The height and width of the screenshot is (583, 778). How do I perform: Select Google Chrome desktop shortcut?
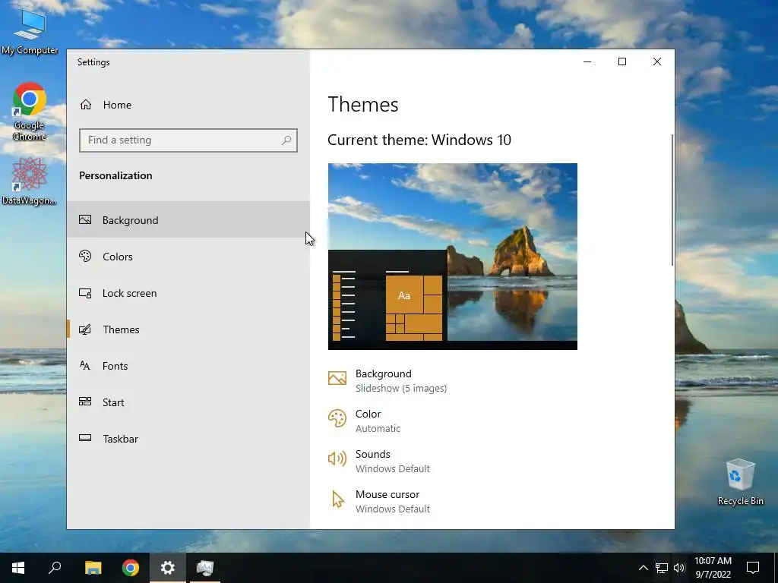[30, 112]
